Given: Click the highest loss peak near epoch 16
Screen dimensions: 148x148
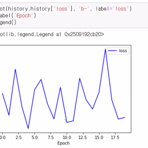Looking at the screenshot, I should pos(105,49).
